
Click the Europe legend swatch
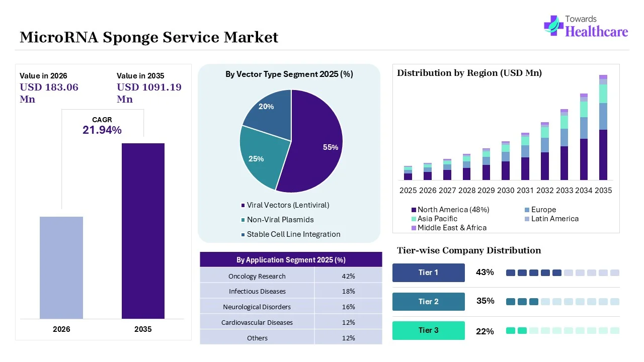click(x=527, y=210)
